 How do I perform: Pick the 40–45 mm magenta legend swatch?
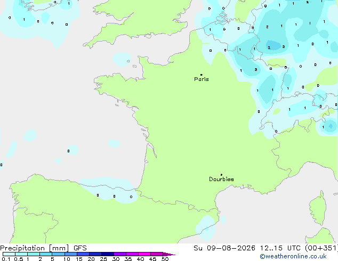[144, 254]
